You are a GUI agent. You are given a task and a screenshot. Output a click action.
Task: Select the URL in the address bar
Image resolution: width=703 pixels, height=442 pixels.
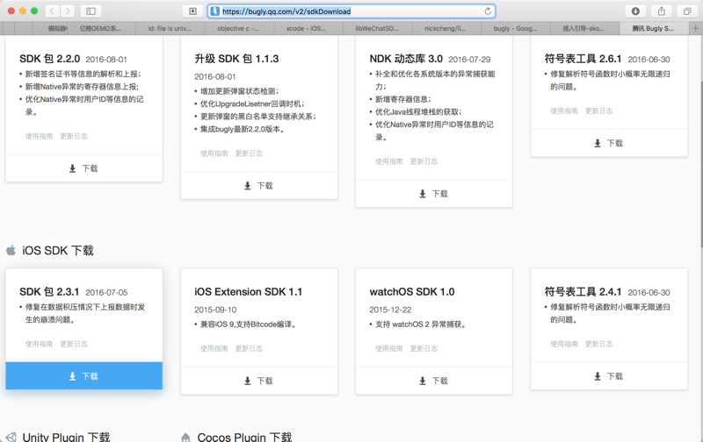[x=286, y=11]
